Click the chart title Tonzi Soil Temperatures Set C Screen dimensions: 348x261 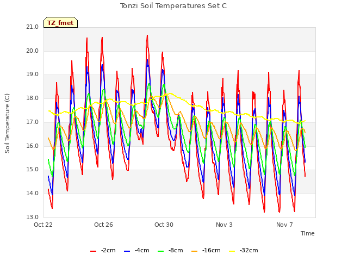(173, 6)
